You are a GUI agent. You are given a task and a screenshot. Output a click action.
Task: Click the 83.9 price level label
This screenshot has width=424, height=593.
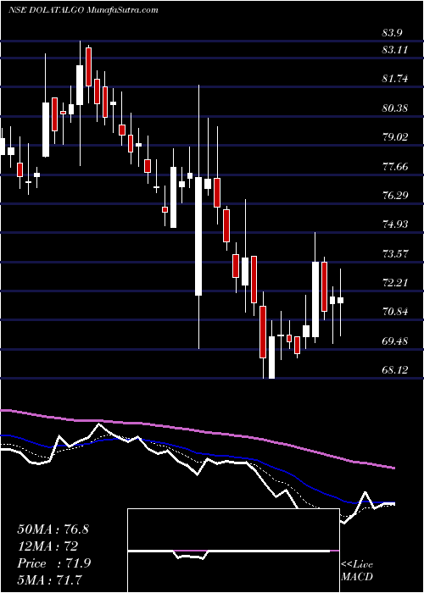click(x=392, y=33)
